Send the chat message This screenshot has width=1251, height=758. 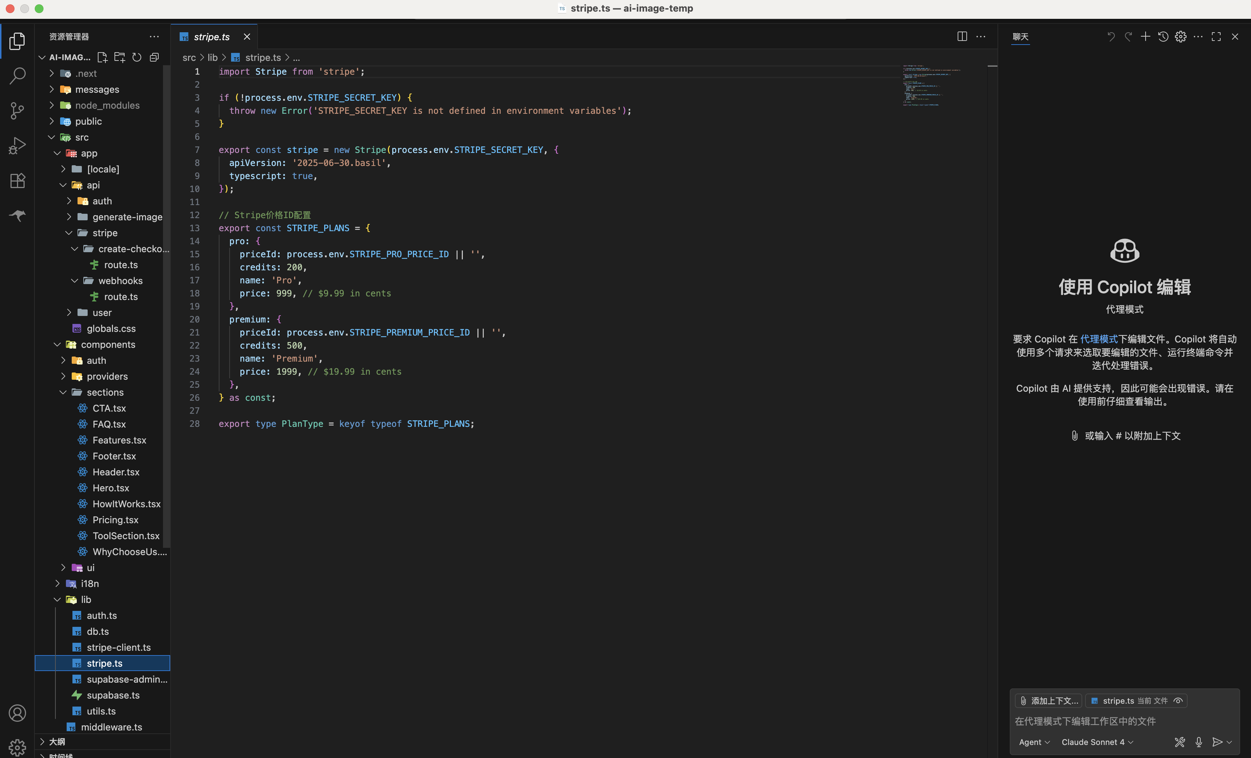pos(1217,742)
